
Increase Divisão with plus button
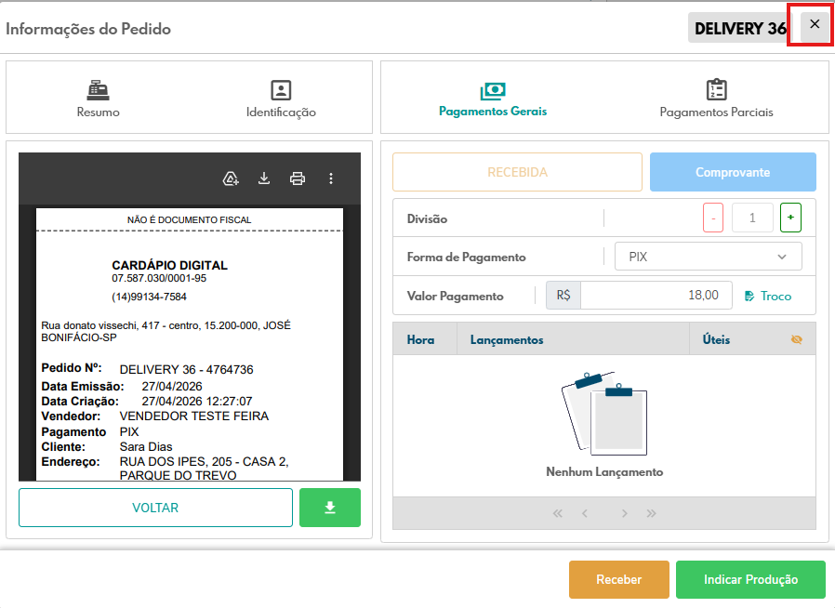790,219
